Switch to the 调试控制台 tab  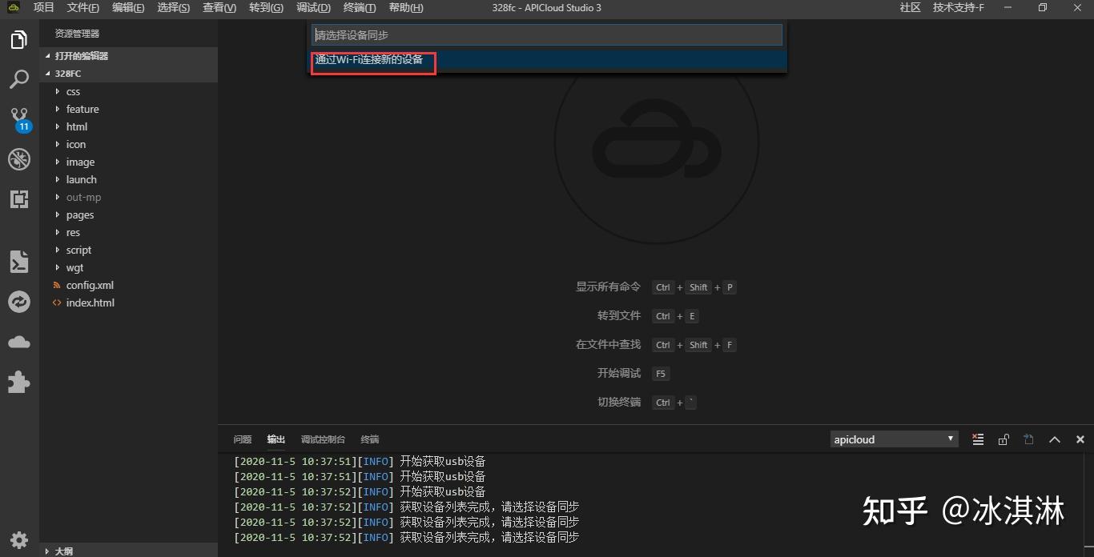[x=323, y=439]
